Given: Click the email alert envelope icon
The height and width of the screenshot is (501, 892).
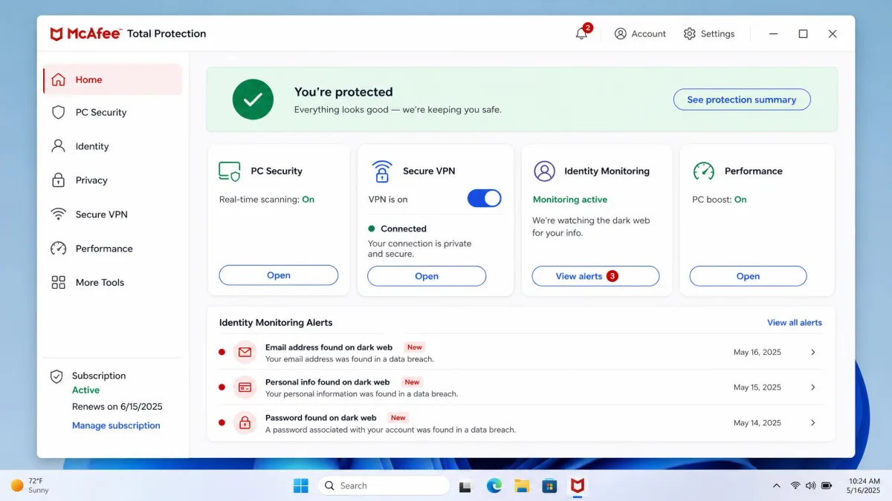Looking at the screenshot, I should pyautogui.click(x=245, y=352).
